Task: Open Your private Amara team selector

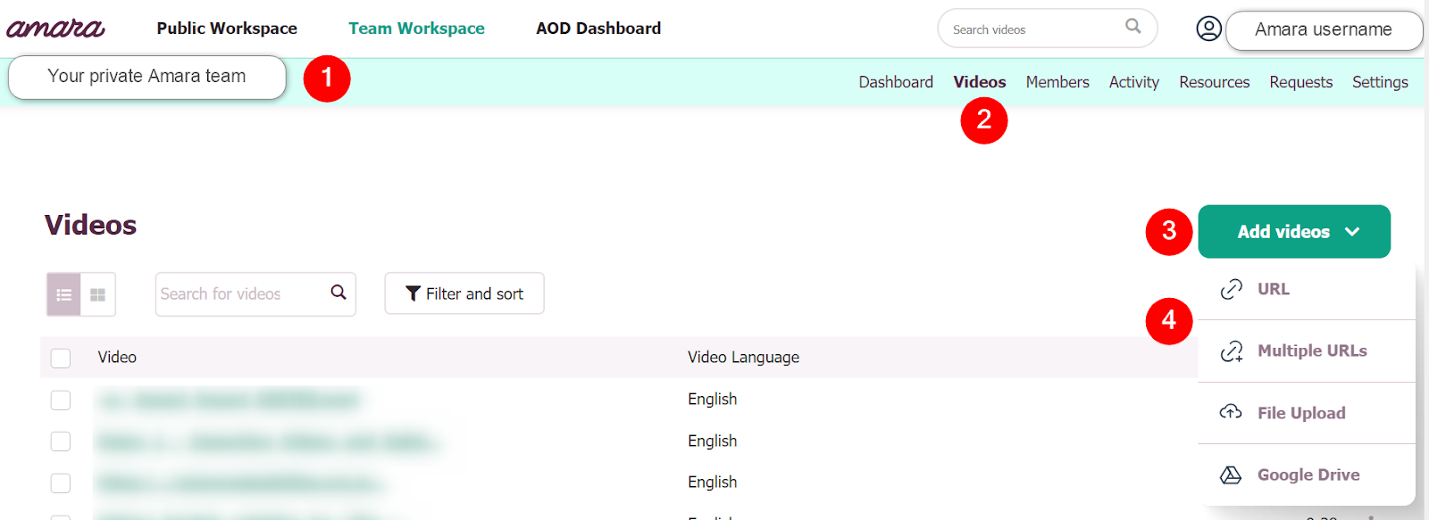Action: [x=147, y=78]
